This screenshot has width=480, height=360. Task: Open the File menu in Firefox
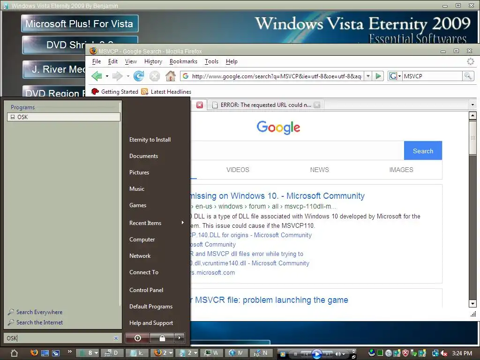[97, 61]
